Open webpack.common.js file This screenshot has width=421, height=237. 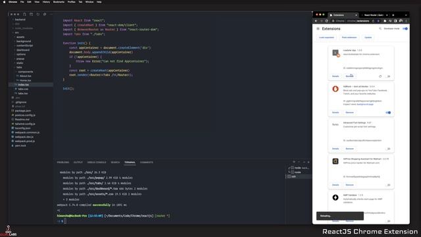pos(27,132)
